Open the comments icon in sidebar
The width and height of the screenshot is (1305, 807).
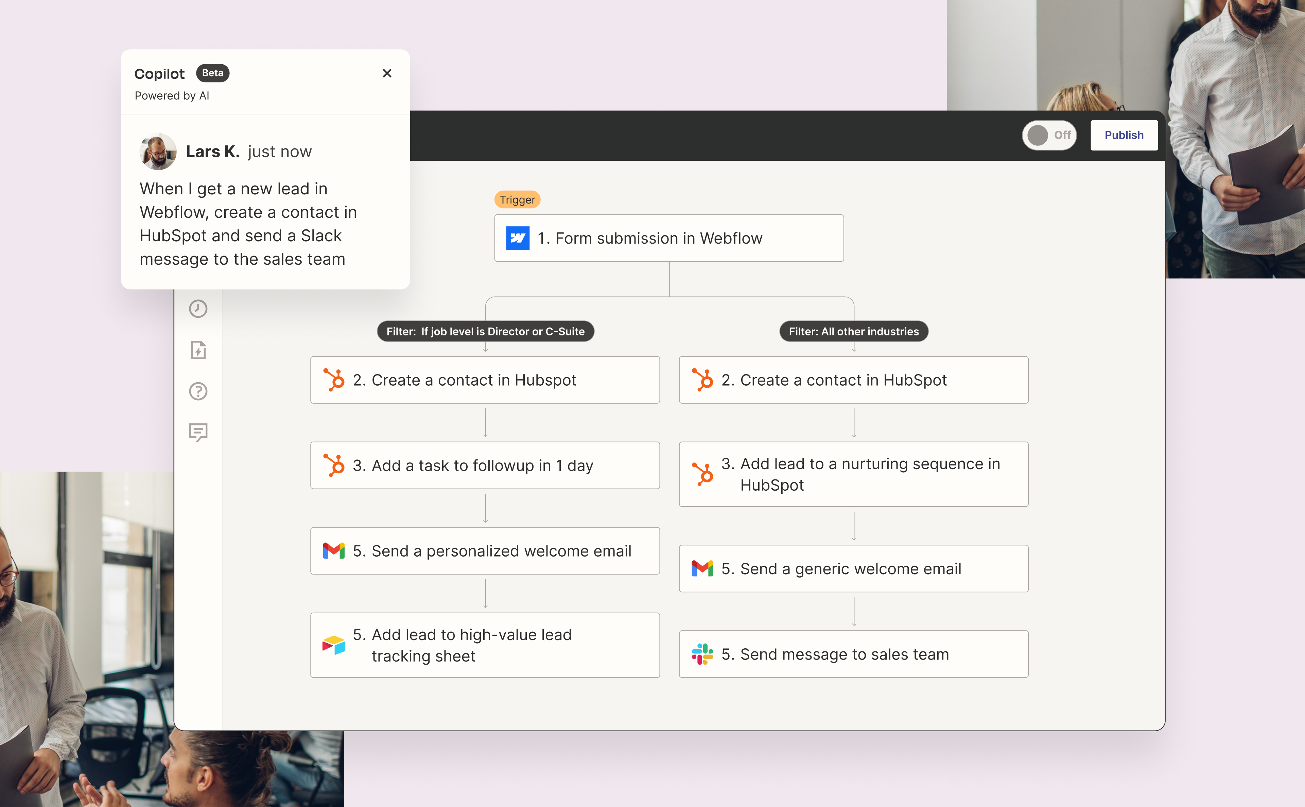(x=198, y=432)
